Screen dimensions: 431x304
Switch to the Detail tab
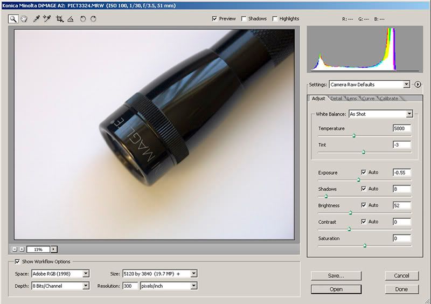point(336,99)
